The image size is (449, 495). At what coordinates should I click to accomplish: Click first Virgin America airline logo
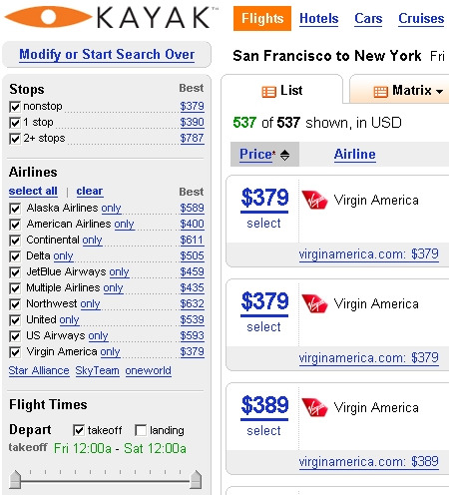tap(314, 200)
